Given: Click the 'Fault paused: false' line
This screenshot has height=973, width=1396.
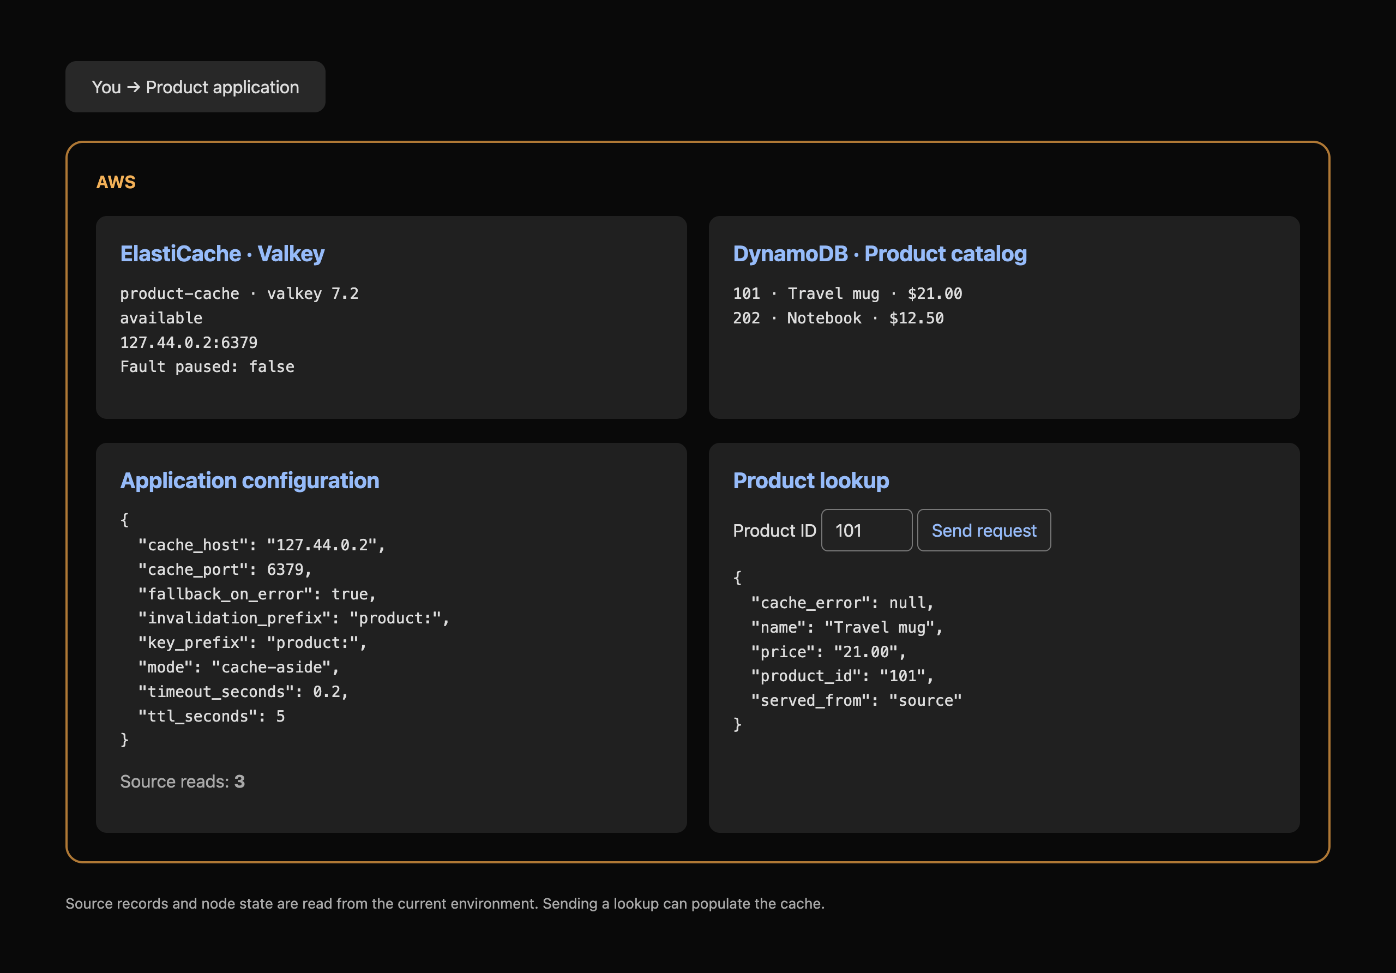Looking at the screenshot, I should coord(207,367).
